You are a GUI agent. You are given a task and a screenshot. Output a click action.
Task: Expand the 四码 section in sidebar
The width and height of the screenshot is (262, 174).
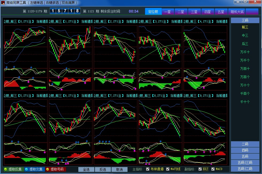pyautogui.click(x=245, y=150)
